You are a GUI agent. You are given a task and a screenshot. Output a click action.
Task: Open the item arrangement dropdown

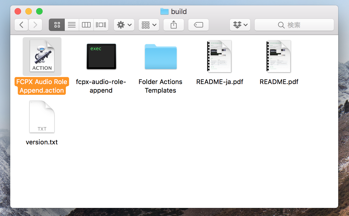(149, 25)
